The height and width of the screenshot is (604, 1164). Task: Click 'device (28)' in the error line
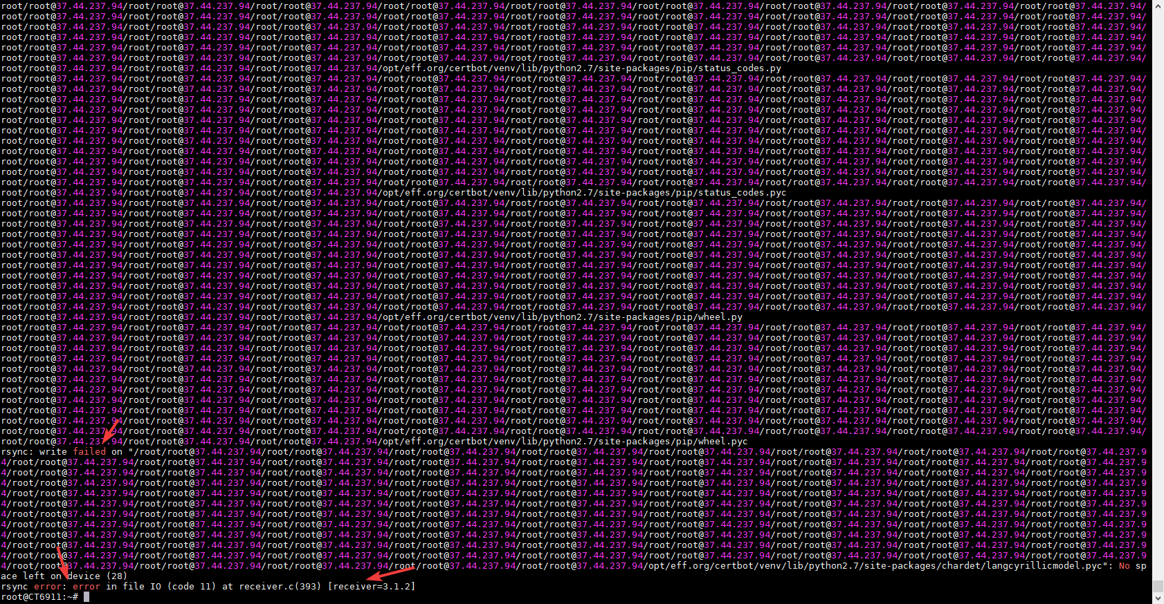(97, 576)
